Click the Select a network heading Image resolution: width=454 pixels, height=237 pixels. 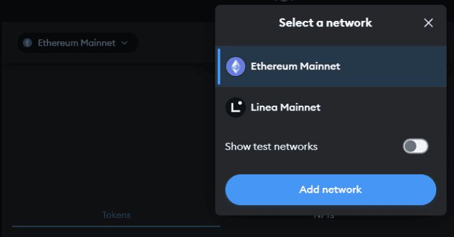325,23
